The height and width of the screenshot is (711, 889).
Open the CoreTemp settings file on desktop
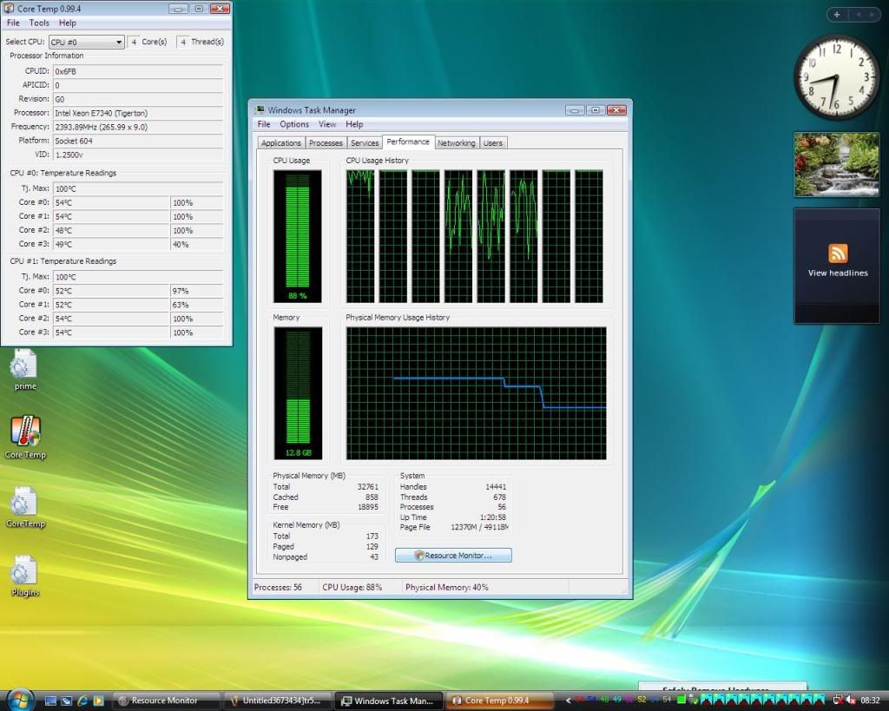pos(25,507)
